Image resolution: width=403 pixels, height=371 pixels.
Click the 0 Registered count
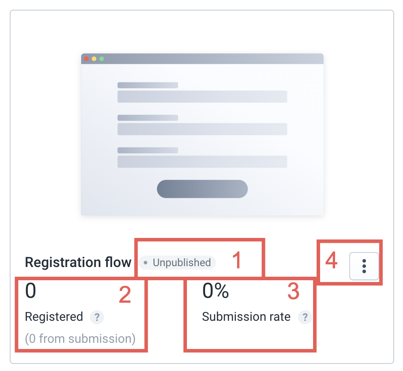pyautogui.click(x=30, y=290)
